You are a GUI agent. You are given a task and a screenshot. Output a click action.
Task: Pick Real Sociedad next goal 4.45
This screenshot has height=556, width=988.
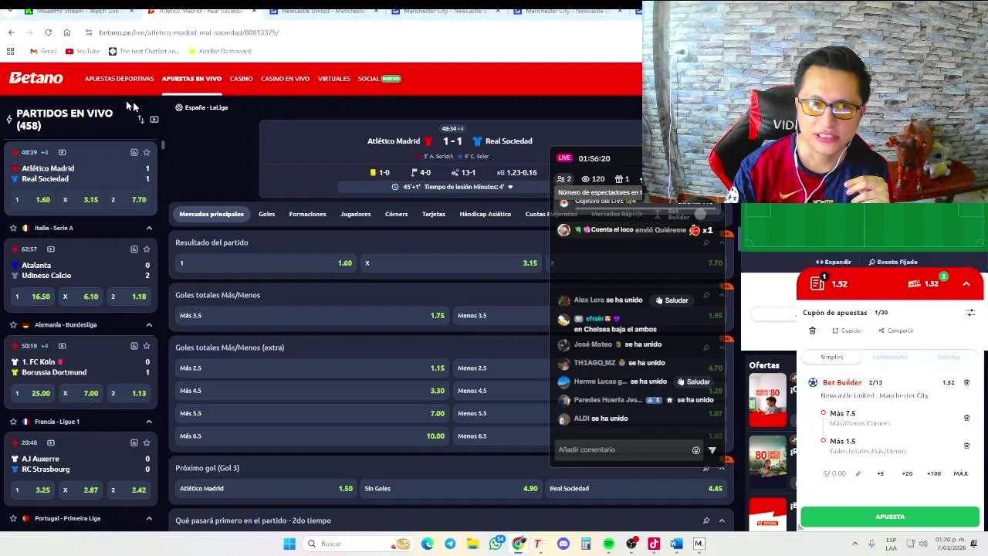636,489
